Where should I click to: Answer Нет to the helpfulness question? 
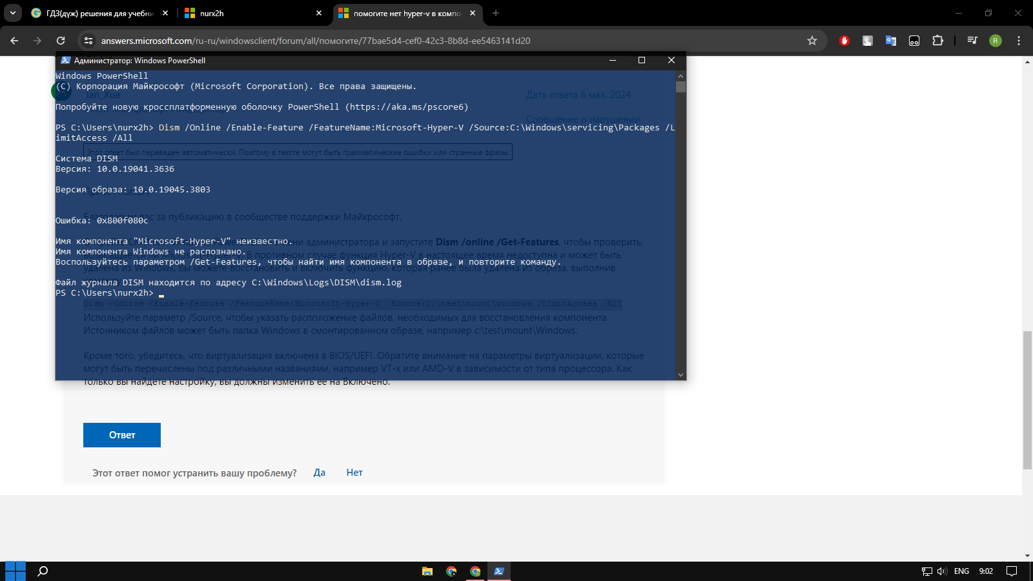(354, 473)
